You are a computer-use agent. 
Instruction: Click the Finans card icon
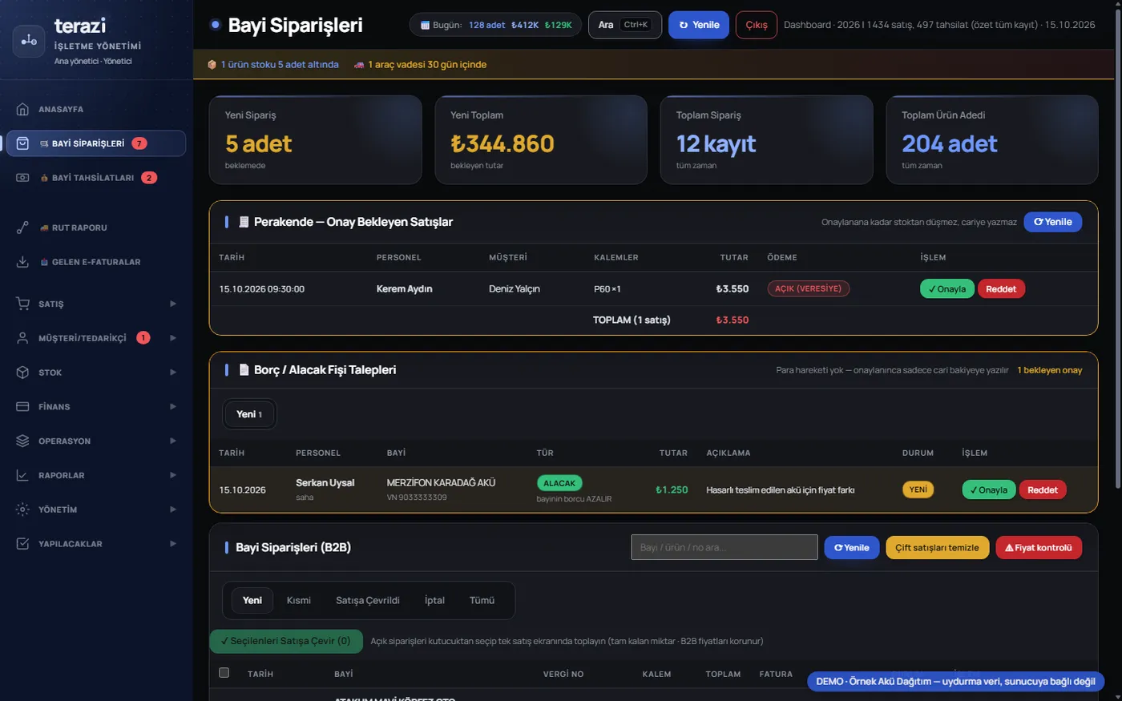tap(22, 407)
